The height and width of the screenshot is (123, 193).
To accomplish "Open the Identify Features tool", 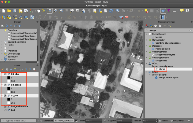I will pyautogui.click(x=118, y=11).
